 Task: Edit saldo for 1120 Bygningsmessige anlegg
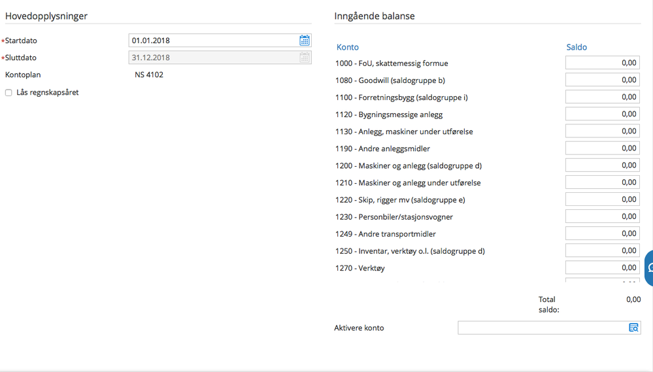[602, 114]
